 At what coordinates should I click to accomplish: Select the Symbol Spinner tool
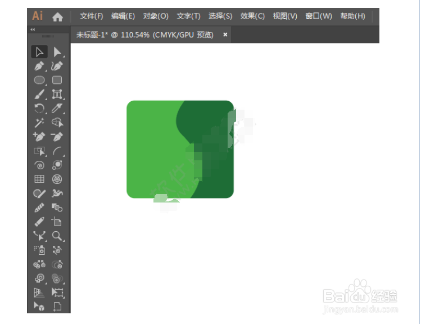pyautogui.click(x=39, y=278)
